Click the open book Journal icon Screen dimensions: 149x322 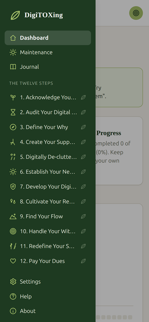13,67
